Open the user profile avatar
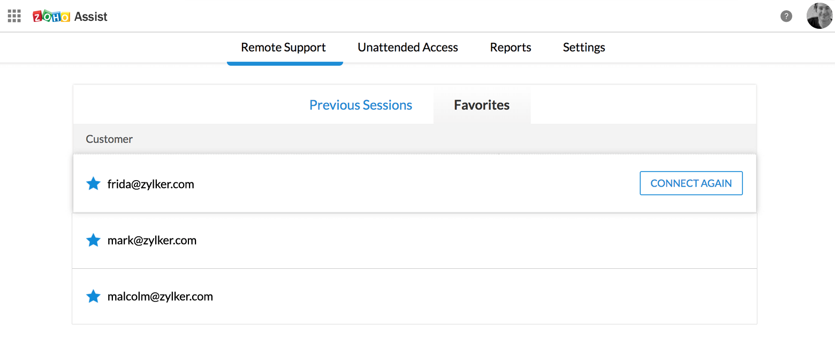The height and width of the screenshot is (341, 835). 819,16
